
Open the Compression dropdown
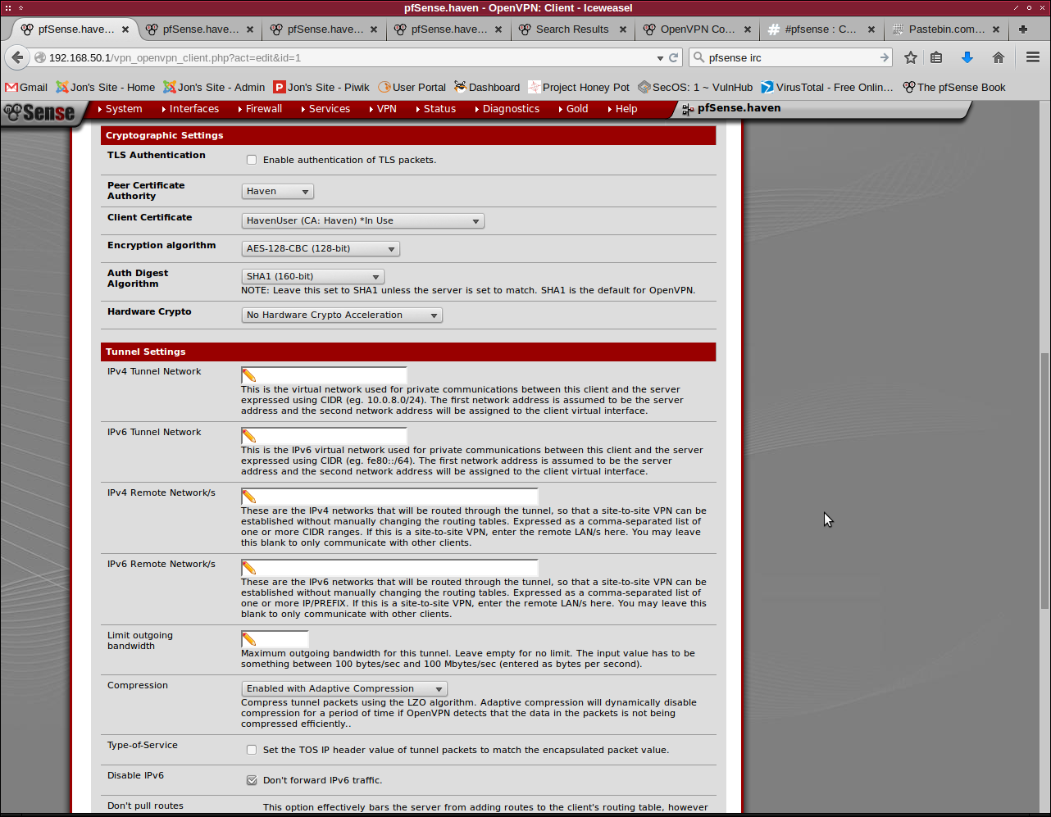344,688
